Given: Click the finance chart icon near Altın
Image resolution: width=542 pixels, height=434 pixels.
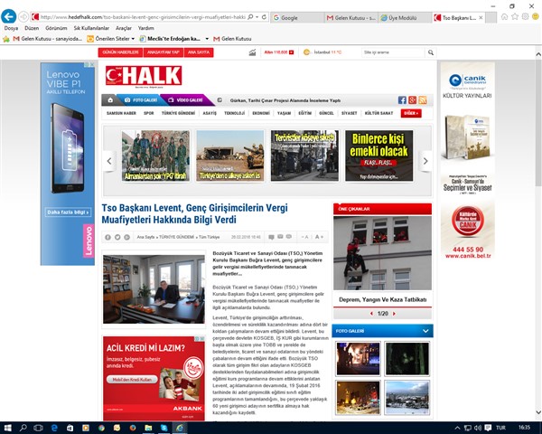Looking at the screenshot, I should coord(252,52).
